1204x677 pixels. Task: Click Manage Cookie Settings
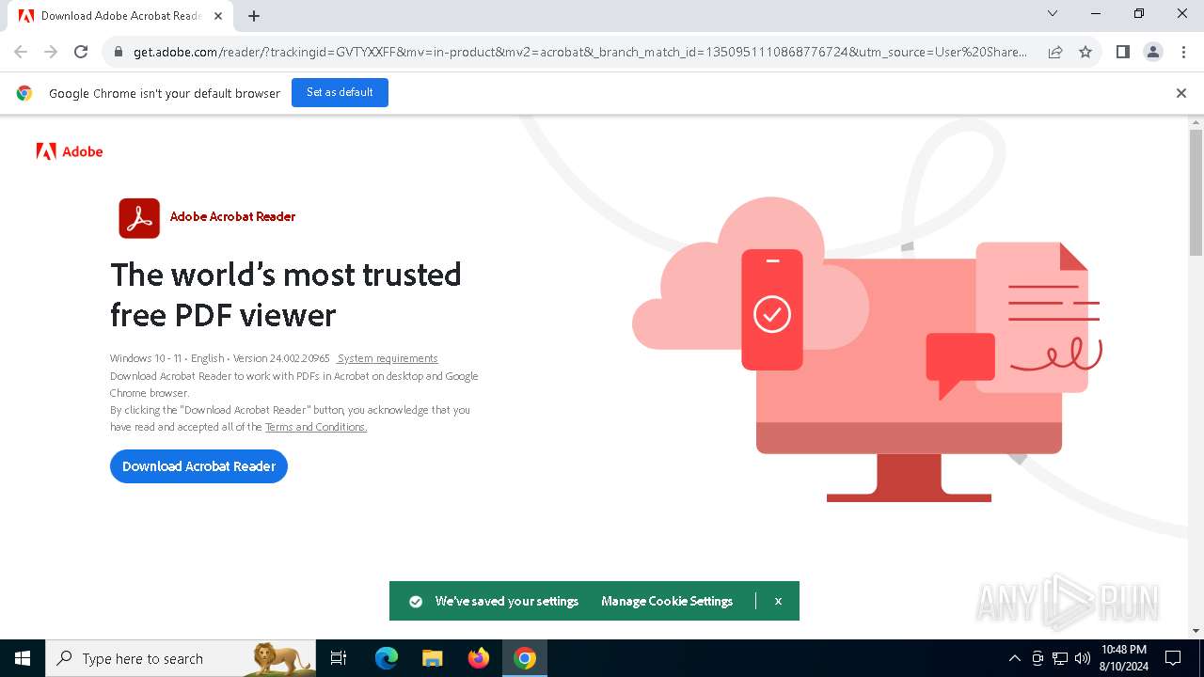667,601
